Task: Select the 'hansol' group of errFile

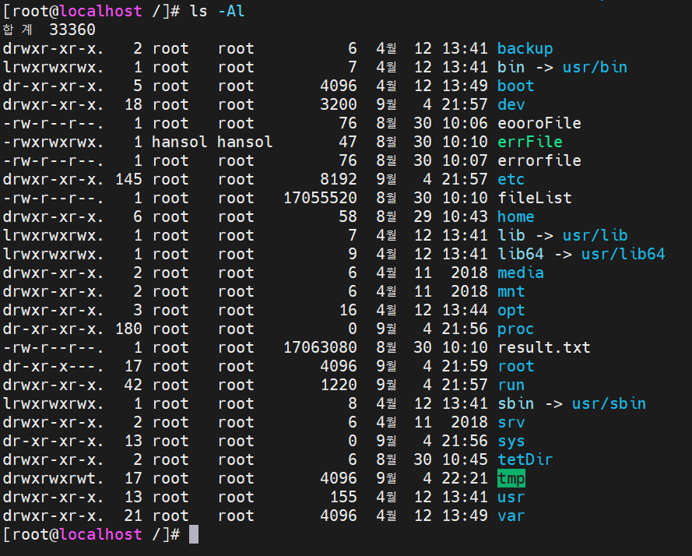Action: pos(244,142)
